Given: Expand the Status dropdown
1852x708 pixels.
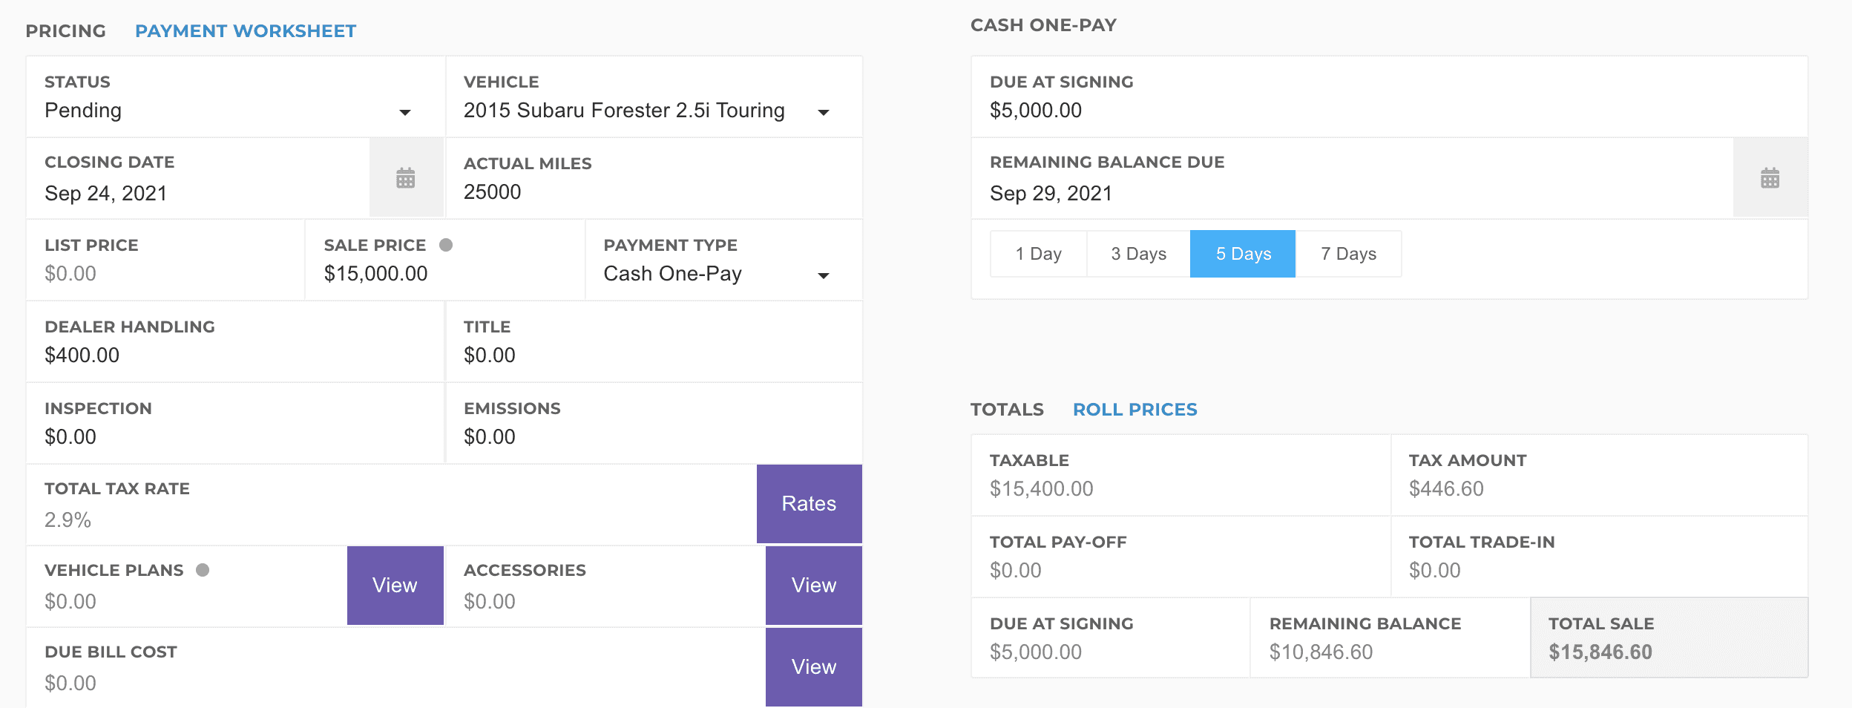Looking at the screenshot, I should 404,112.
